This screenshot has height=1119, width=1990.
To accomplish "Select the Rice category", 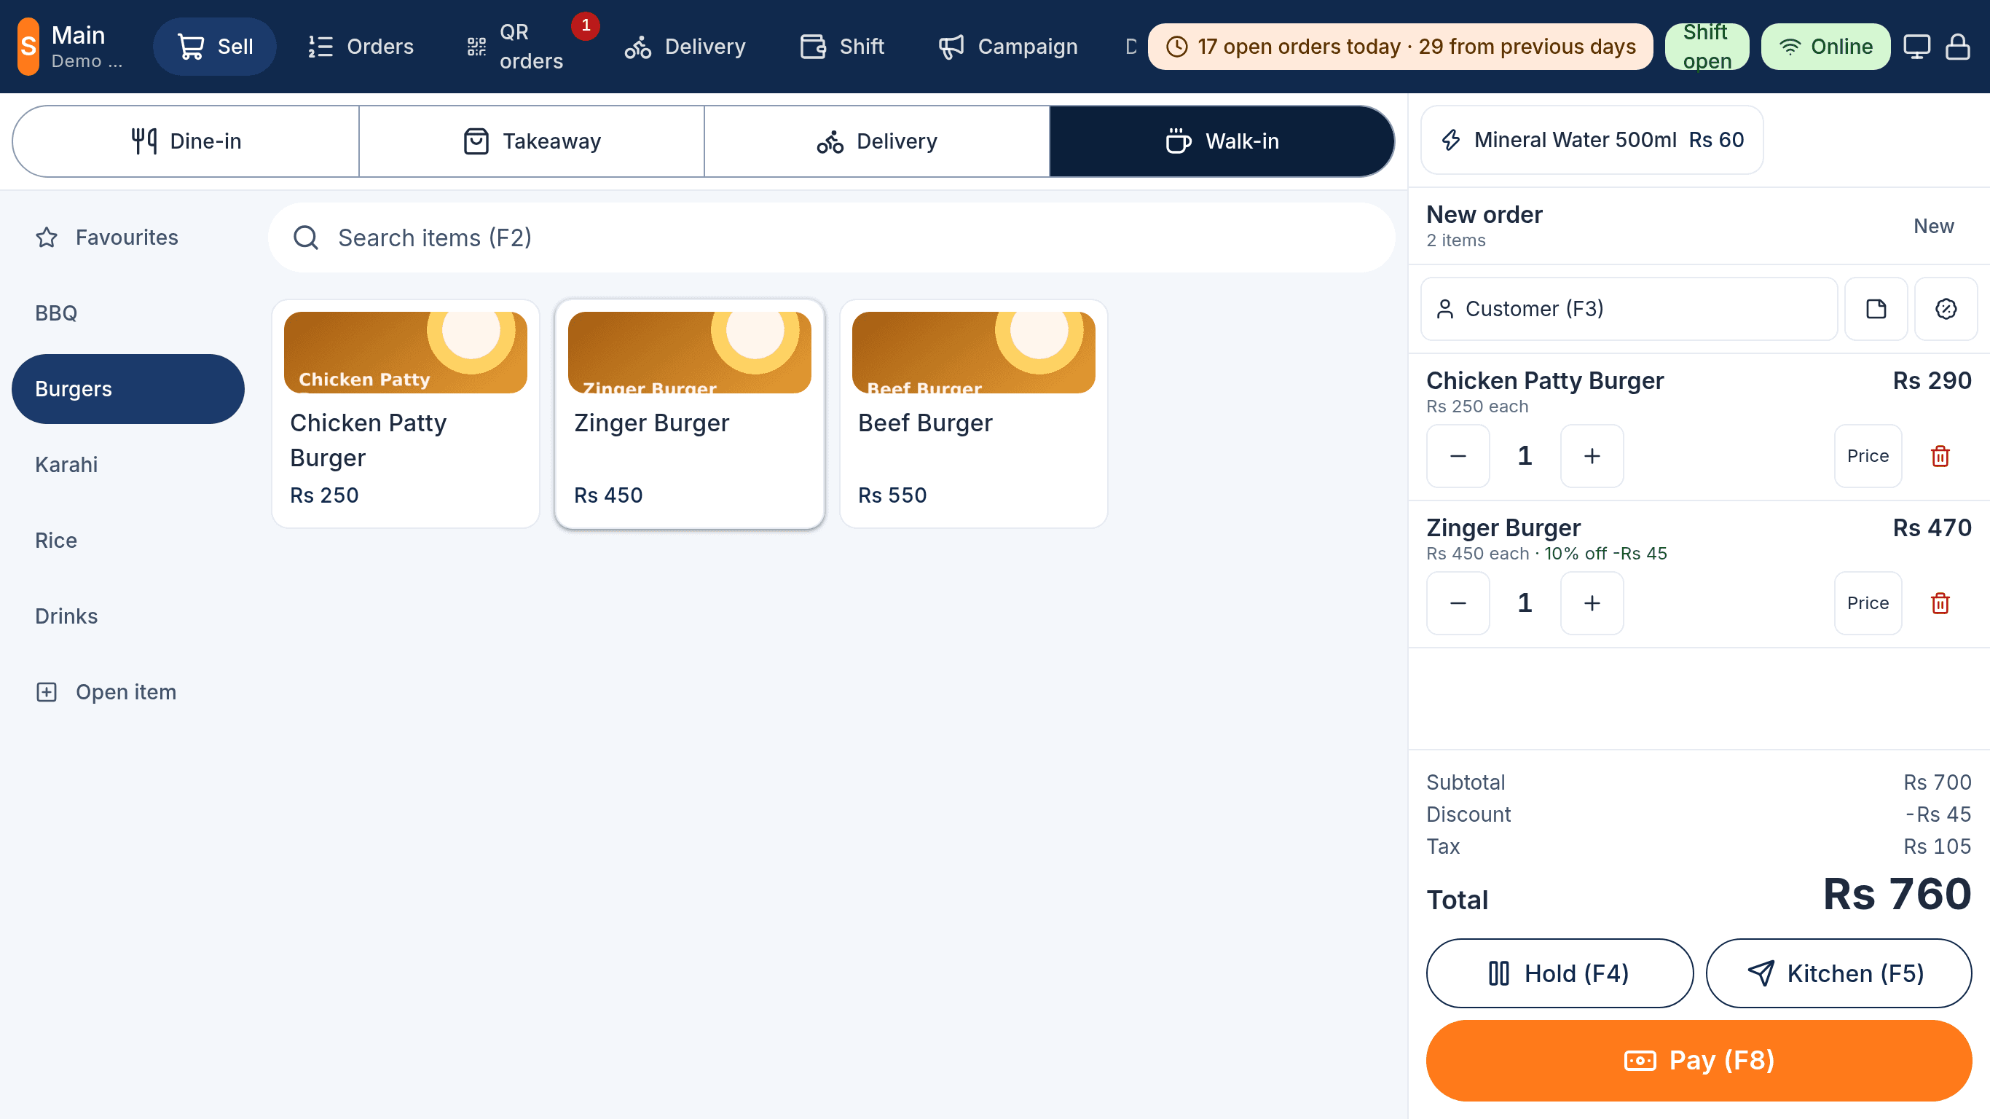I will click(128, 540).
